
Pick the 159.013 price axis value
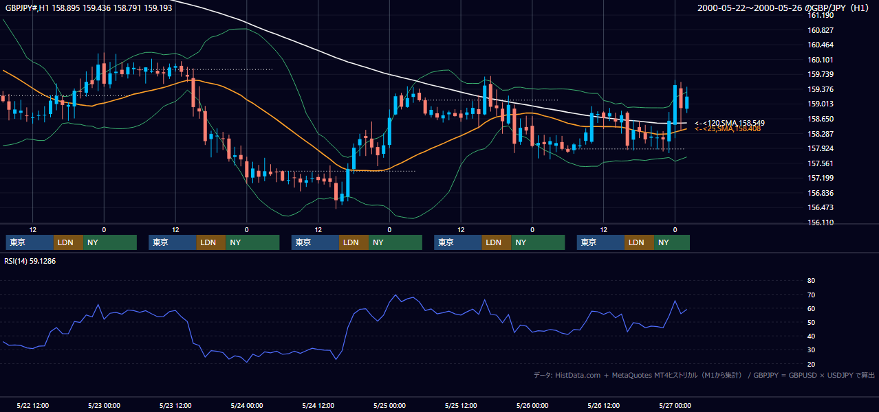pyautogui.click(x=821, y=104)
